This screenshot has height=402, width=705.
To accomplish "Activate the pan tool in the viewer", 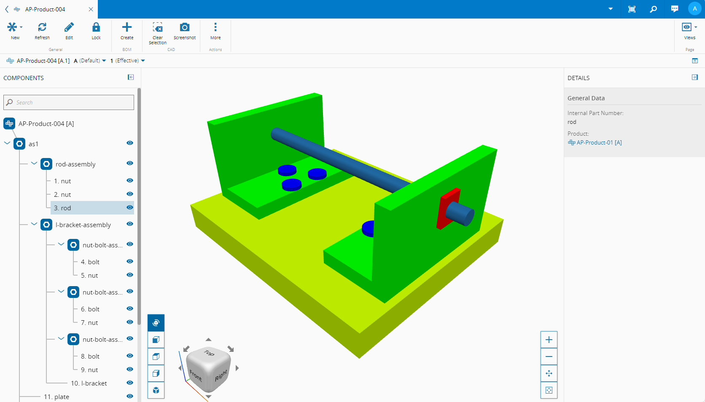I will 549,373.
